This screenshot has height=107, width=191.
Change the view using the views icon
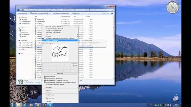(103, 13)
